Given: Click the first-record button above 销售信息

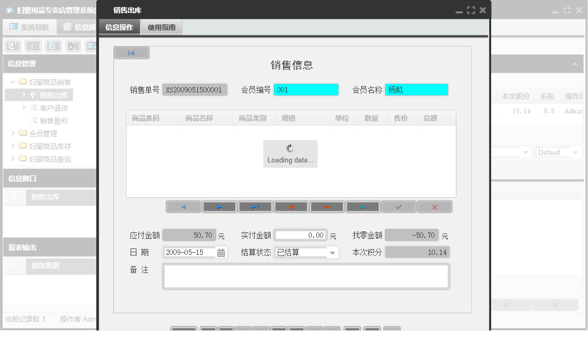Looking at the screenshot, I should coord(131,52).
